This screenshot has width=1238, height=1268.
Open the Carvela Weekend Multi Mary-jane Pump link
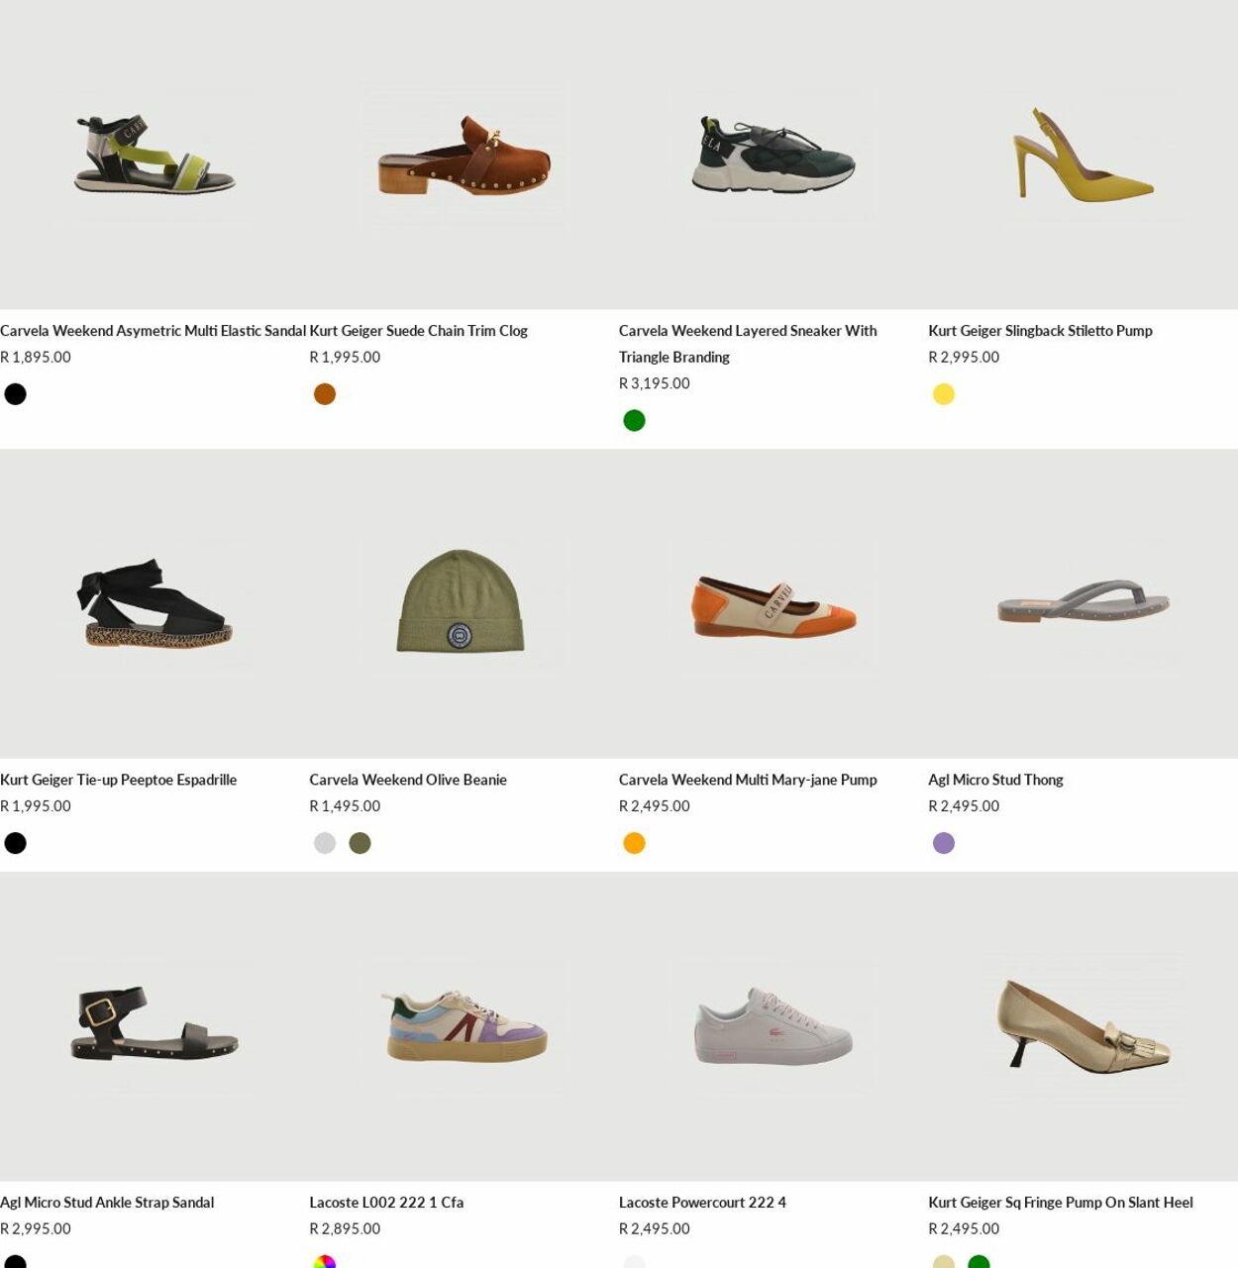tap(748, 780)
